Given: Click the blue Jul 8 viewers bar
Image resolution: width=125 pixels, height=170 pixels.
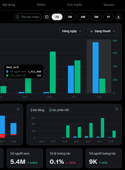Looking at the screenshot, I should tap(96, 68).
